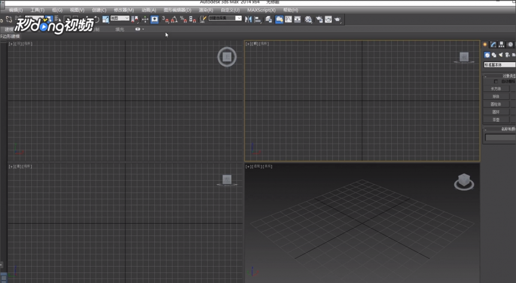Viewport: 516px width, 283px height.
Task: Open the [+] menu of Top viewport
Action: 11,44
